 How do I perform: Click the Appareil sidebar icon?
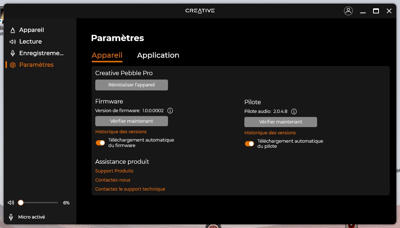[x=13, y=30]
